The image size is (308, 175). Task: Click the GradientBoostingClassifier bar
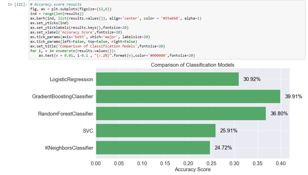pos(188,96)
